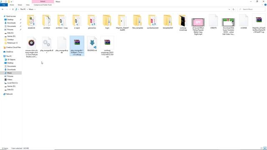Open the Overlays pinned folder
This screenshot has height=150, width=267.
pyautogui.click(x=10, y=40)
